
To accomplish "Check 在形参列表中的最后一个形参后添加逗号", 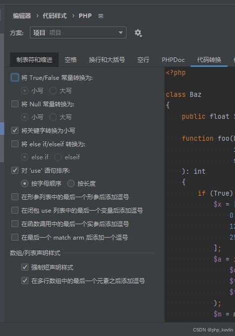I will 15,197.
